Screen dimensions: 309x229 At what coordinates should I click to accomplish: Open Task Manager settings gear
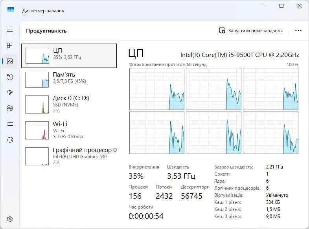(x=10, y=219)
